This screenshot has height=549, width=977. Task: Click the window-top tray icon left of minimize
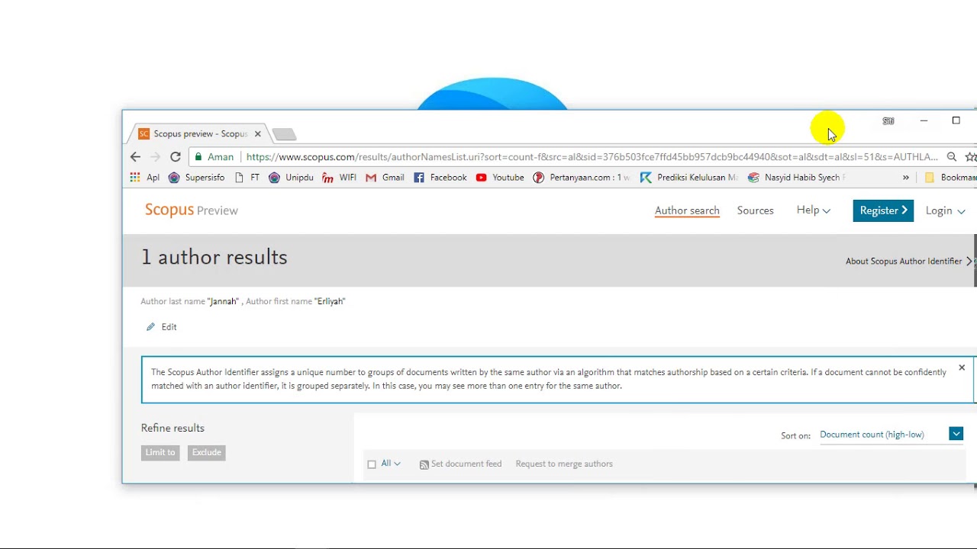(888, 120)
